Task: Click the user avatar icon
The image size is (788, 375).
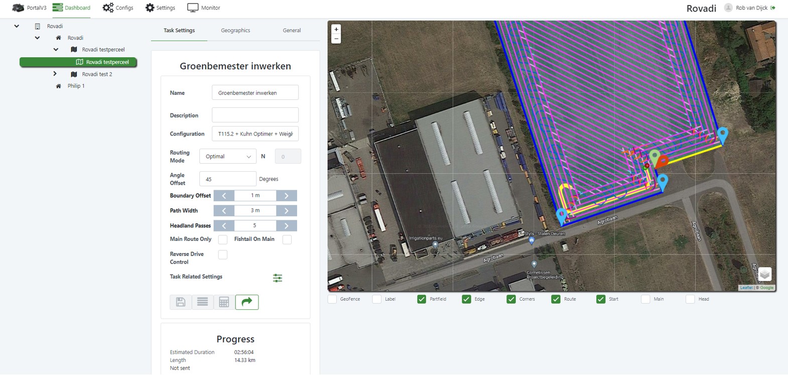Action: coord(728,8)
